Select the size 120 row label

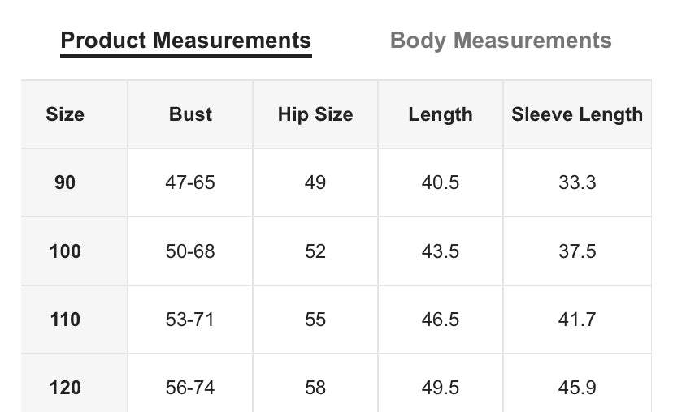[65, 388]
